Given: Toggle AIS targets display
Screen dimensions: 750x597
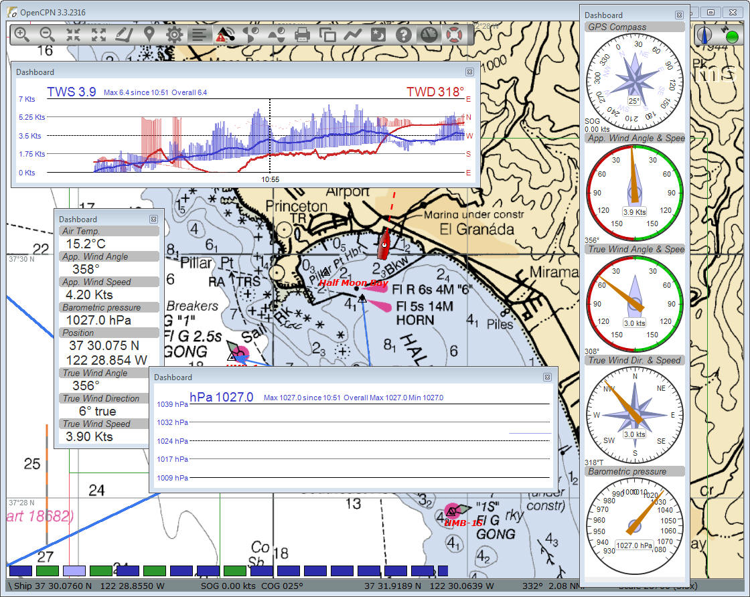Looking at the screenshot, I should pos(225,35).
